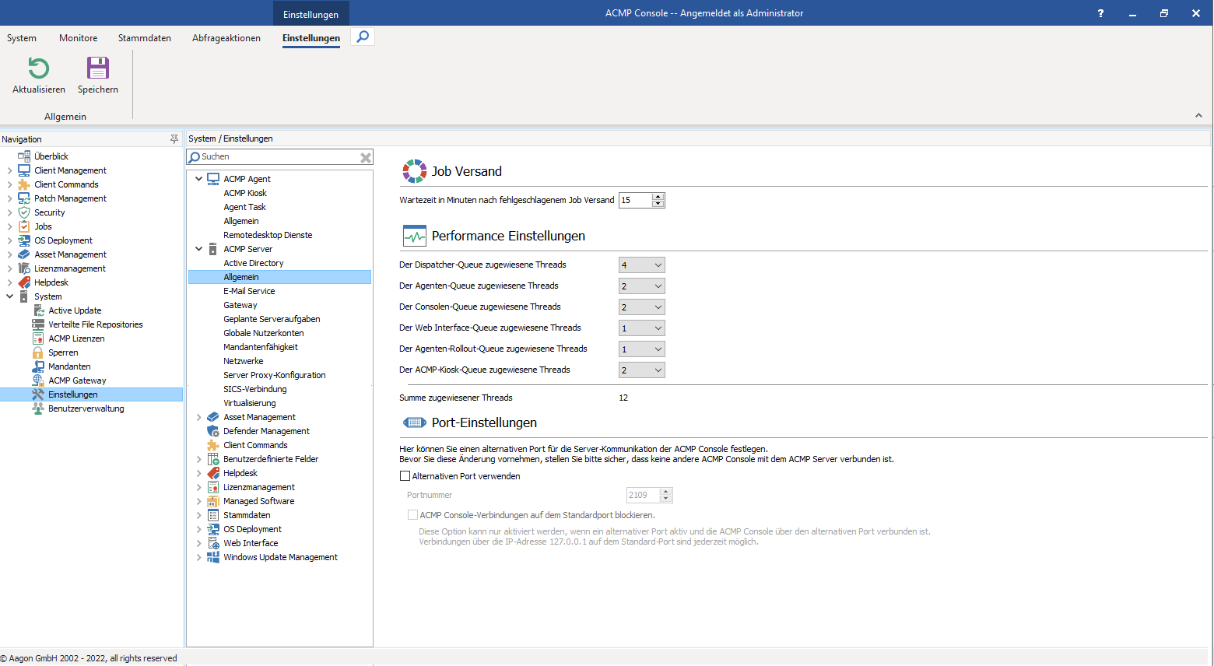Select the Jobs icon
Viewport: 1214px width, 666px height.
pos(24,226)
